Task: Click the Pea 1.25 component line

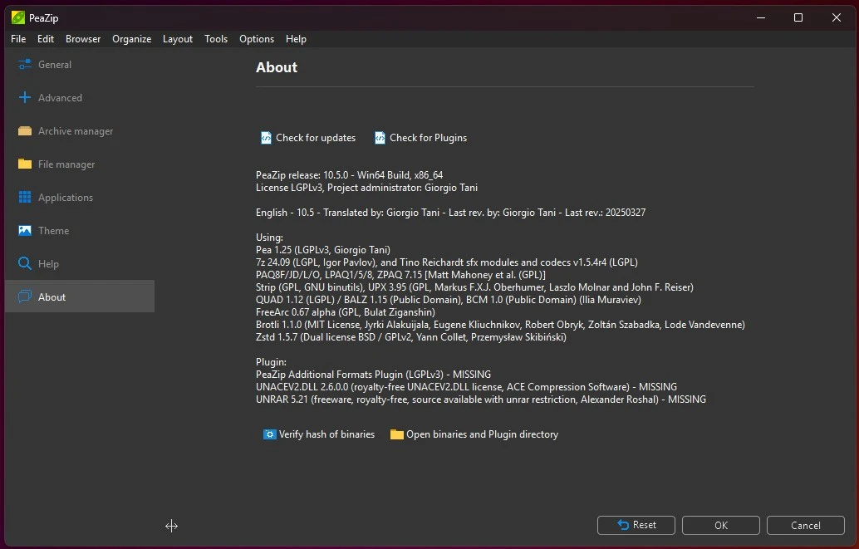Action: pos(323,250)
